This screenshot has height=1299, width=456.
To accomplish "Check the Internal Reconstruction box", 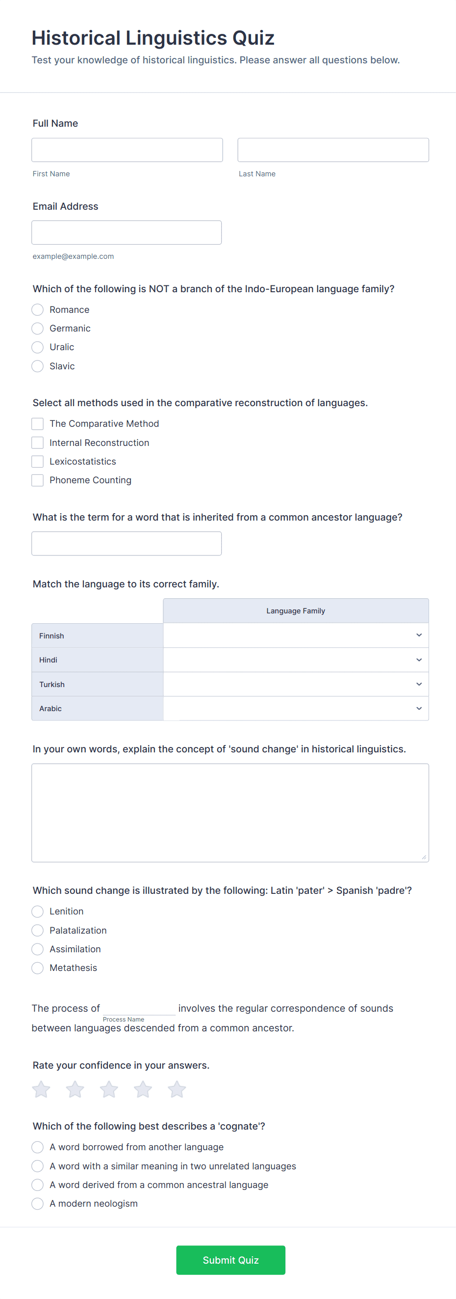I will (x=37, y=443).
